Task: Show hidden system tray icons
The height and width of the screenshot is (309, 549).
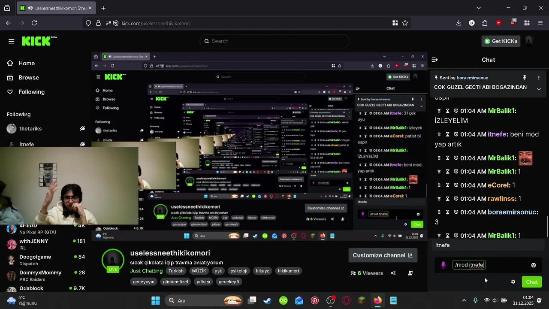Action: (464, 300)
